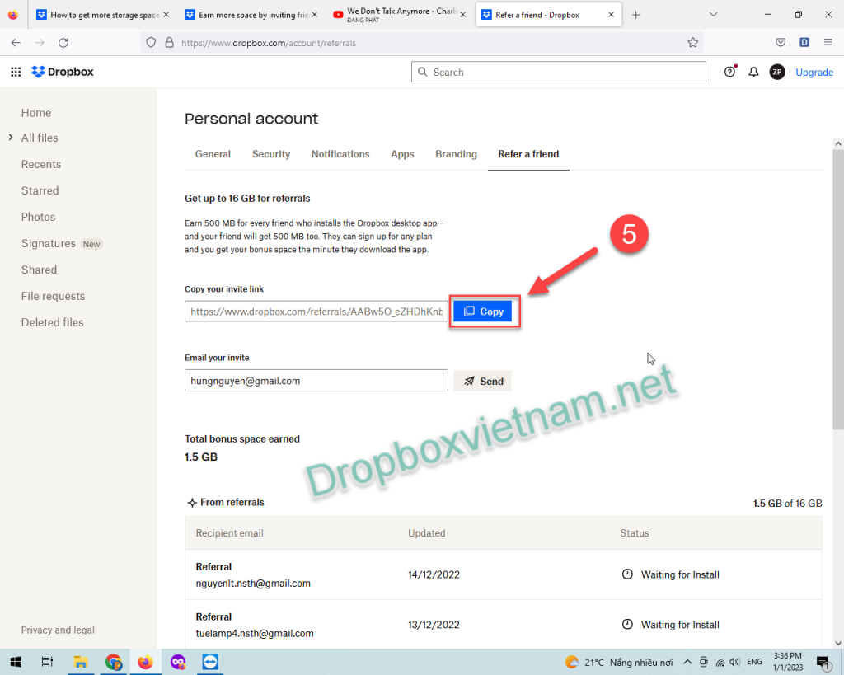Open the notifications bell

click(753, 72)
